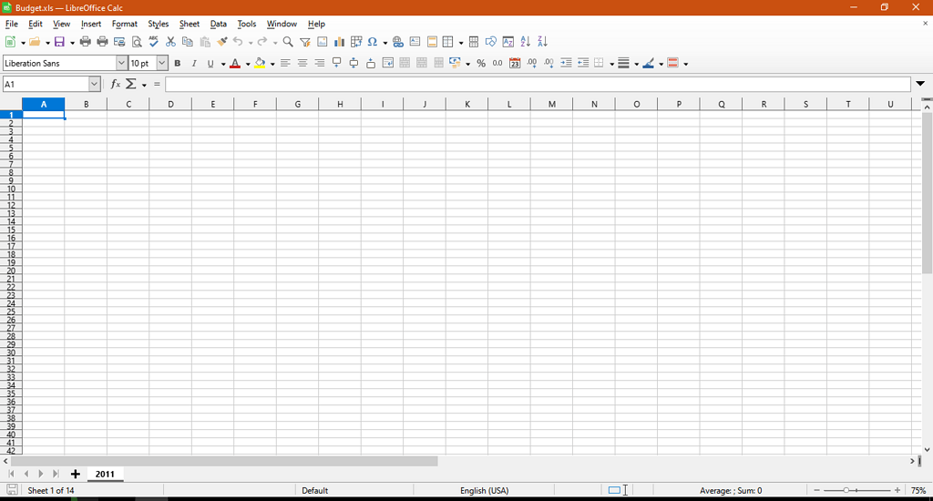
Task: Toggle Italic formatting
Action: (194, 63)
